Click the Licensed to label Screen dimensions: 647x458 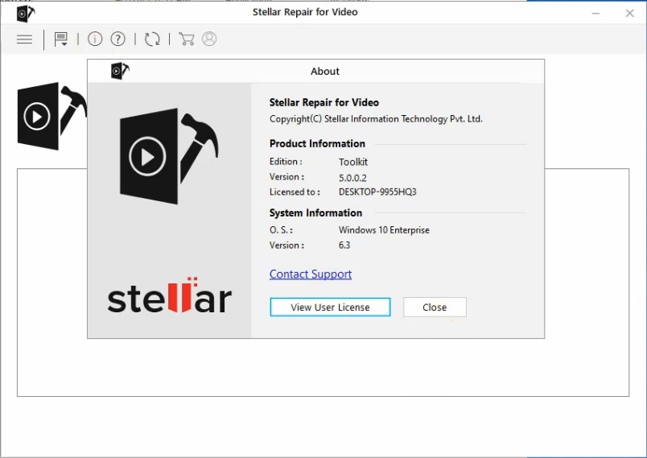[295, 192]
